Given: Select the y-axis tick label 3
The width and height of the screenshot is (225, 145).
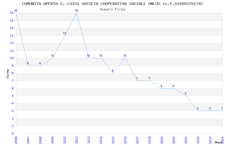Looking at the screenshot, I should coord(13,111).
